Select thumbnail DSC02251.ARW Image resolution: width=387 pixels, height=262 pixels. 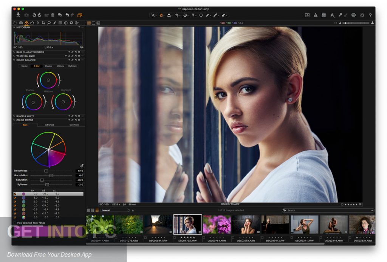pos(246,225)
